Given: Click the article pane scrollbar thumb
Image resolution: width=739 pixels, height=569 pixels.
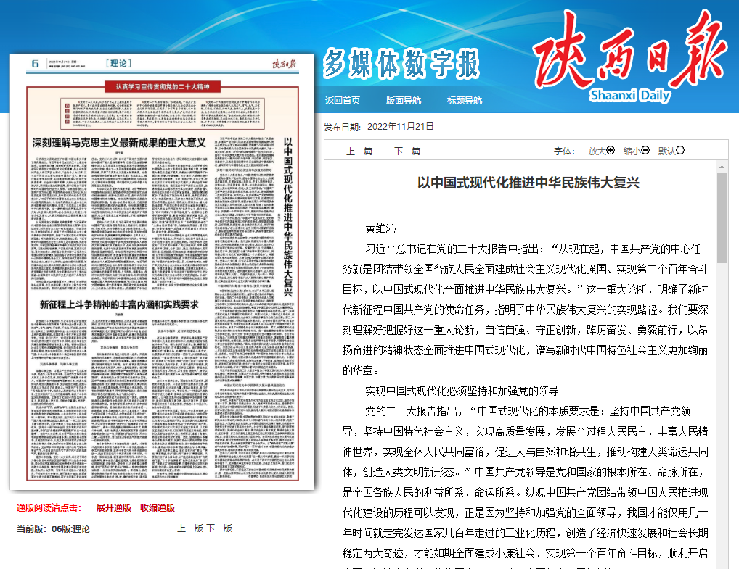Looking at the screenshot, I should (x=722, y=217).
